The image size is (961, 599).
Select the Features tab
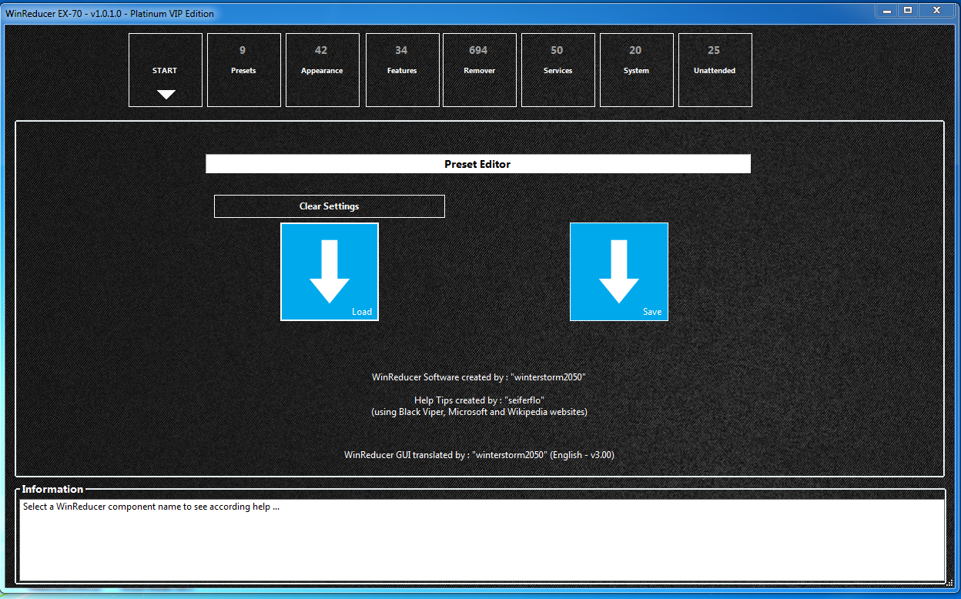click(x=402, y=70)
